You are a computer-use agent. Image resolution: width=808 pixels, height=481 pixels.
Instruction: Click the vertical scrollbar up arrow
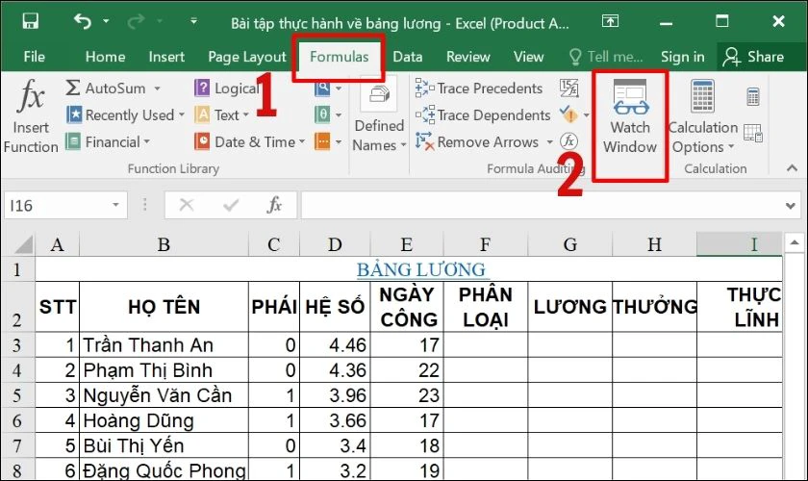tap(794, 242)
